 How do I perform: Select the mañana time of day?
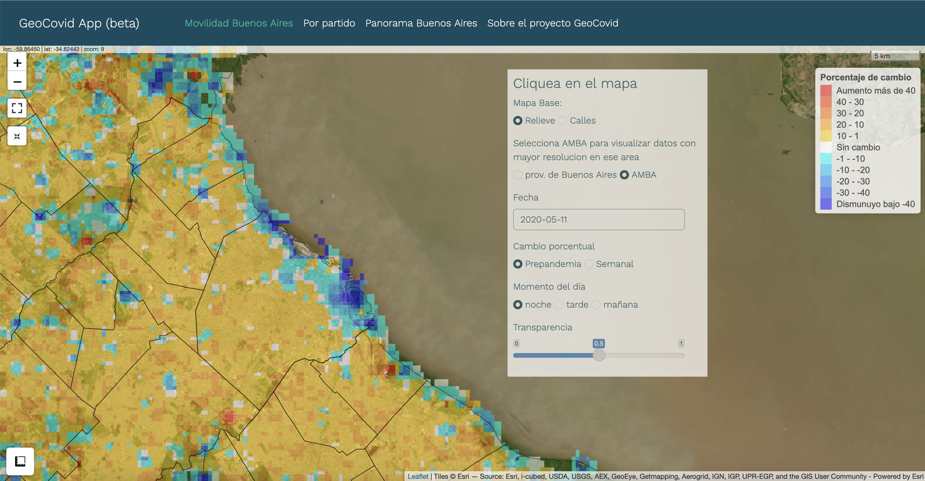[x=596, y=305]
